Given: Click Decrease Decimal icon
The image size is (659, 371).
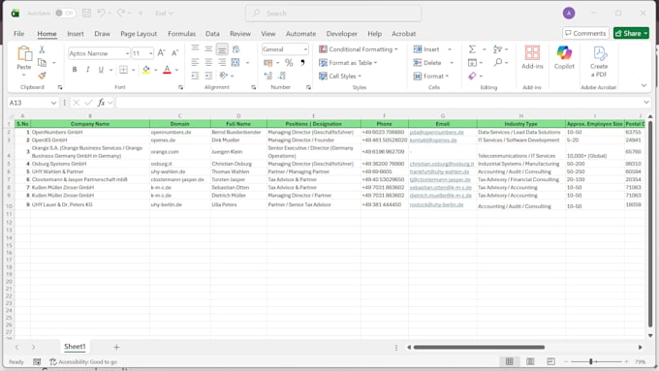Looking at the screenshot, I should (x=282, y=76).
